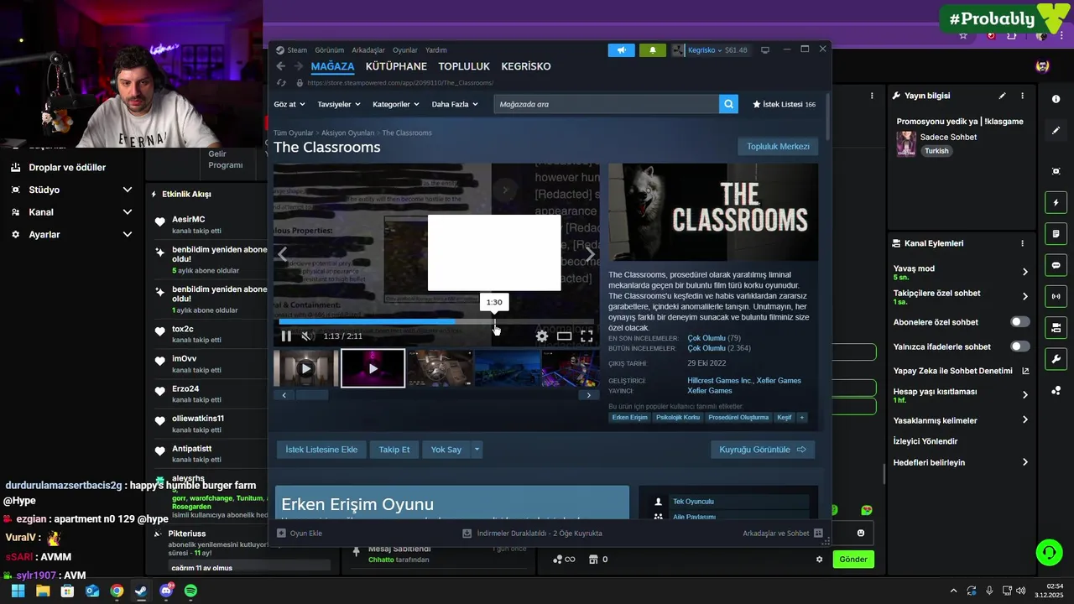Toggle theater mode for the trailer

(x=564, y=336)
